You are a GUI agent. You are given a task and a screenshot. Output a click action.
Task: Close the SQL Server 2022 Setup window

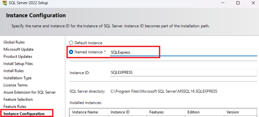(x=253, y=3)
